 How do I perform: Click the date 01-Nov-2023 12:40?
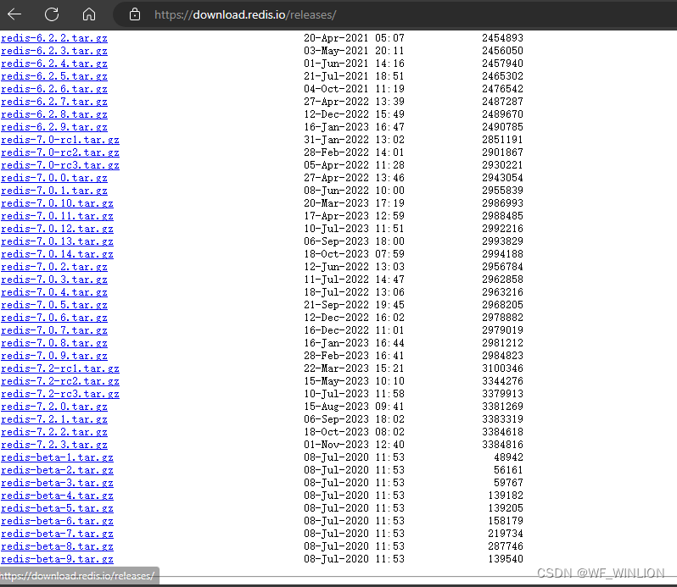(354, 445)
